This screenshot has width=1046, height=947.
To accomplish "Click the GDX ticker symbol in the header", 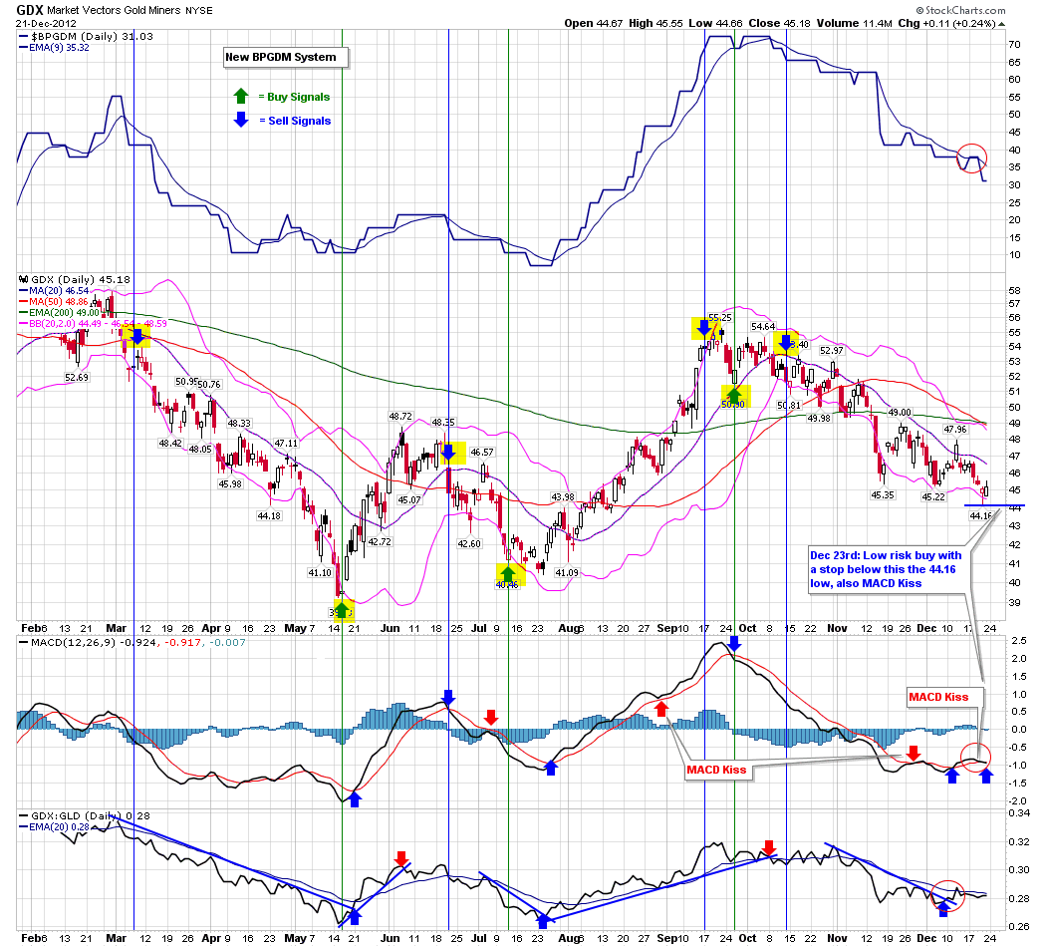I will (x=30, y=10).
